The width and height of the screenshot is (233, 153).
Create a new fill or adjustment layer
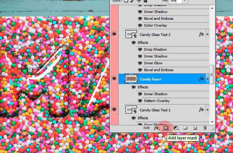(176, 128)
